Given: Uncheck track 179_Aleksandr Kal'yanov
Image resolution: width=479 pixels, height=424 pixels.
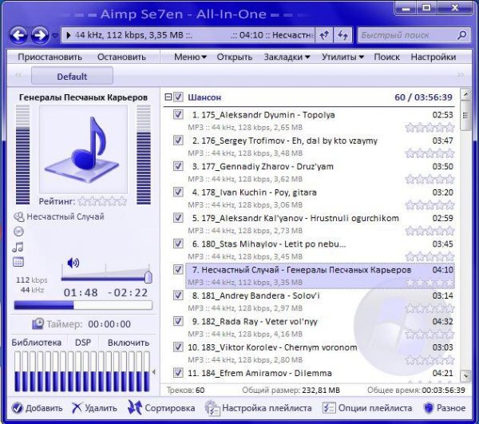Looking at the screenshot, I should pos(178,218).
